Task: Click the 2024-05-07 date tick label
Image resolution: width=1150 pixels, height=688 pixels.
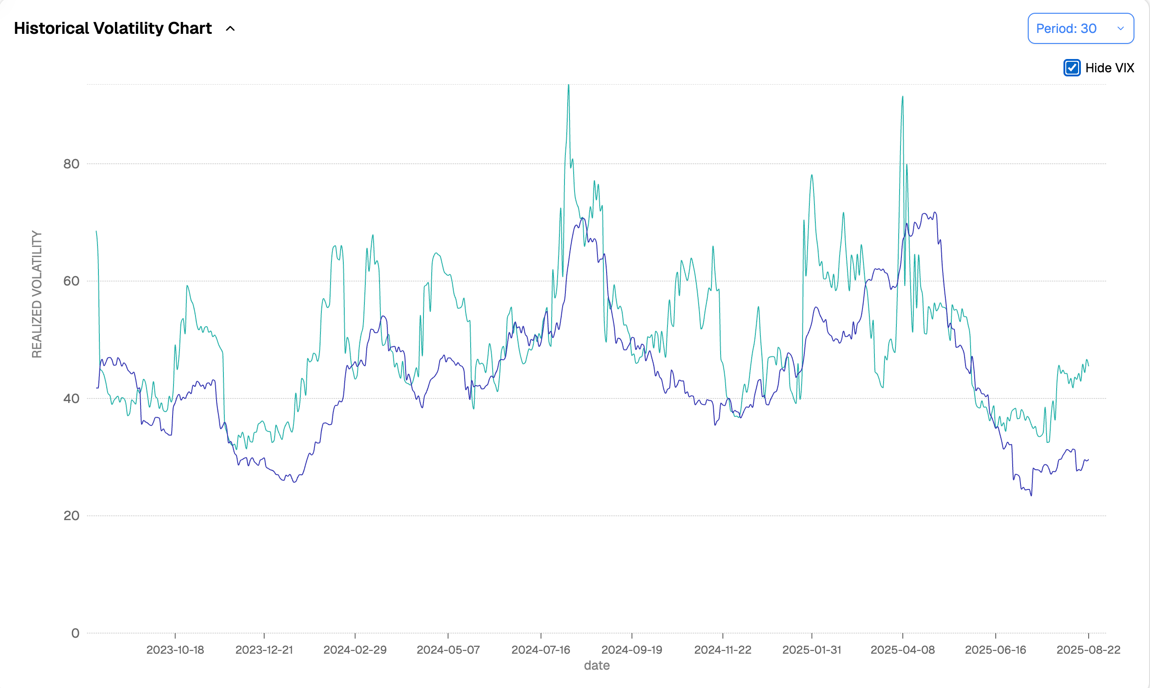Action: pyautogui.click(x=448, y=650)
